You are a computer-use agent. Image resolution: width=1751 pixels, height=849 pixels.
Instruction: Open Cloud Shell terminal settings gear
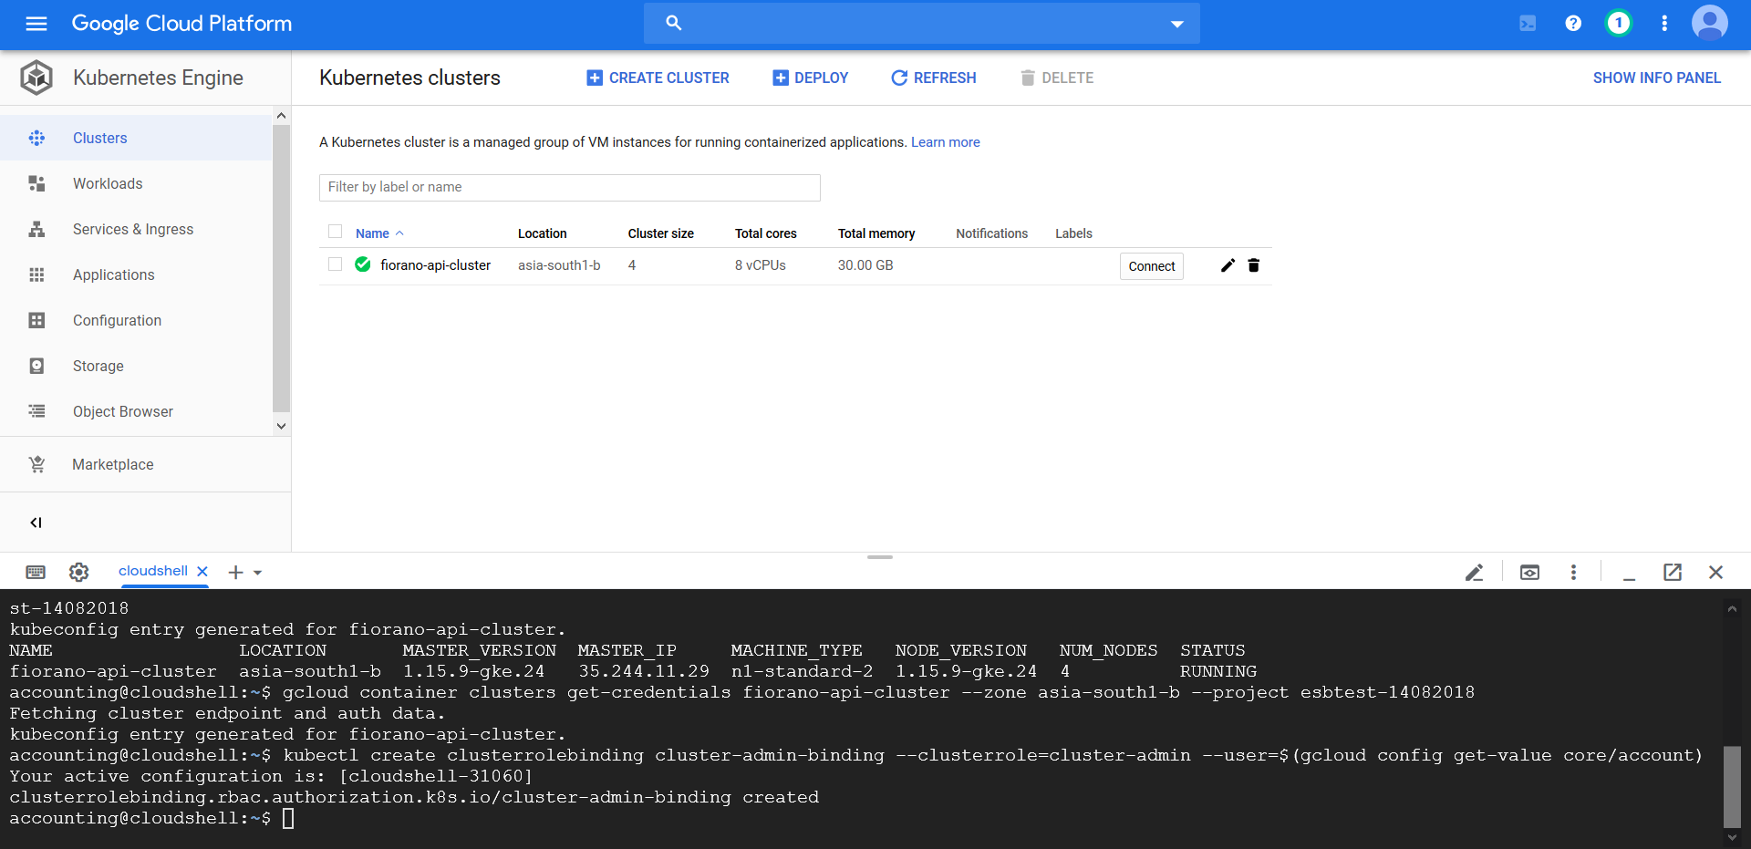coord(79,572)
